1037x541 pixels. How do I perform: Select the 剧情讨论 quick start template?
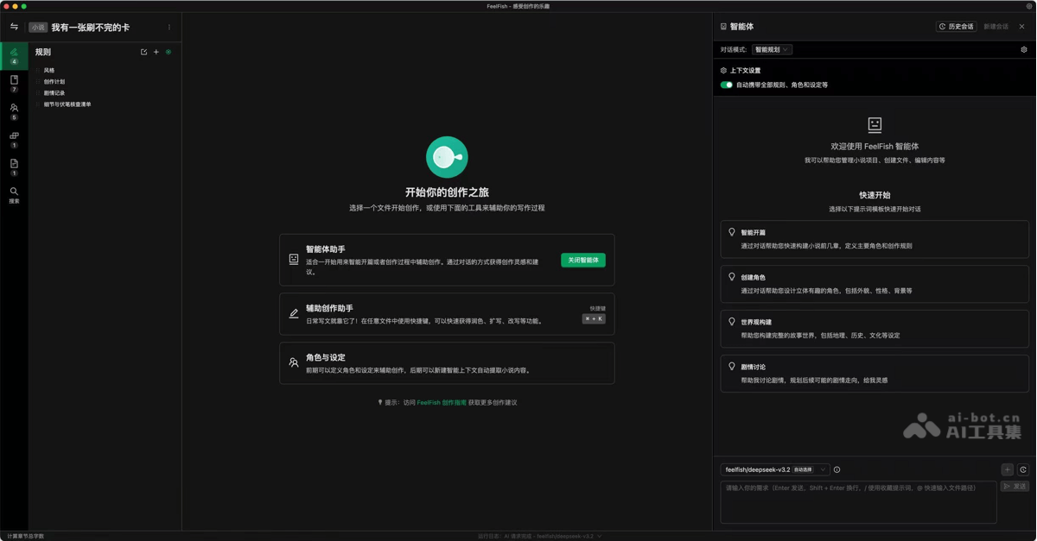(873, 371)
